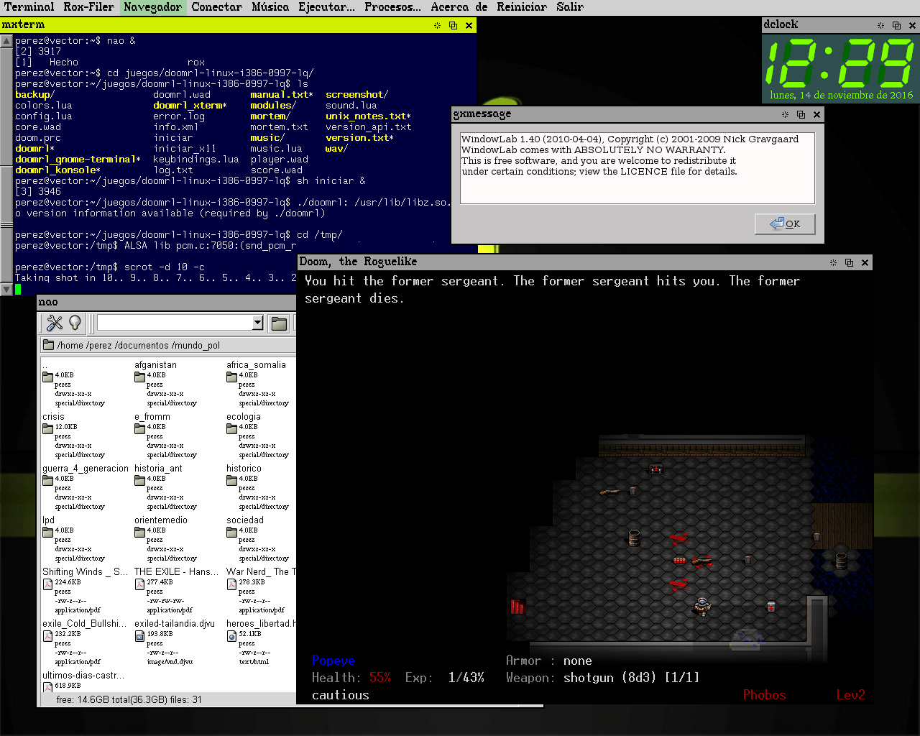The image size is (920, 736).
Task: Select the exile_Cold_Bullshi PDF file icon
Action: point(47,636)
